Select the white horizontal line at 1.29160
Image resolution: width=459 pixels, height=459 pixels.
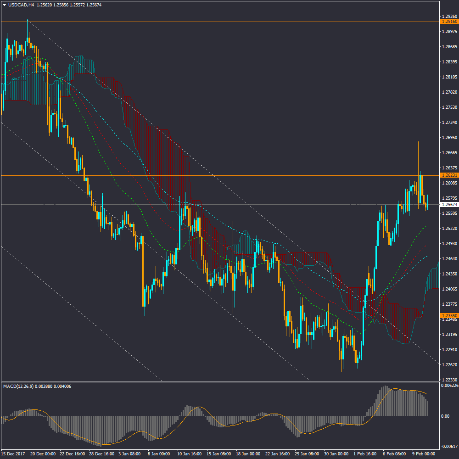pyautogui.click(x=229, y=22)
